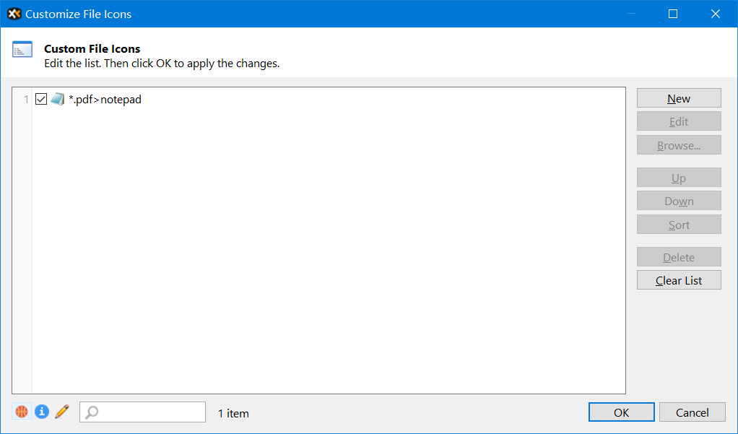Click the Clear List button
The width and height of the screenshot is (738, 434).
point(679,280)
